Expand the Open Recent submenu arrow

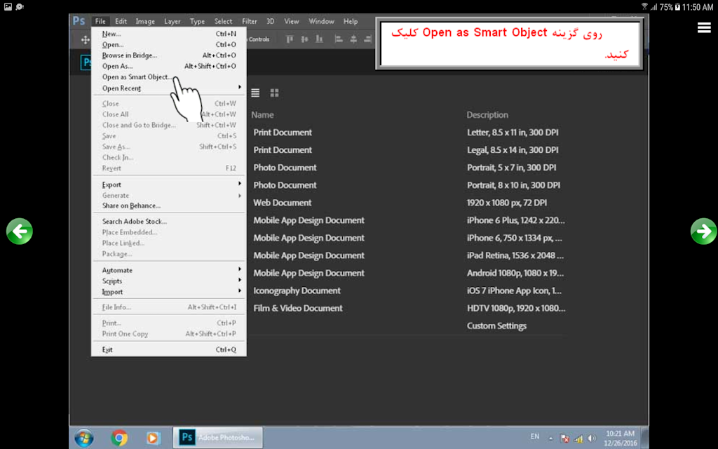coord(240,87)
